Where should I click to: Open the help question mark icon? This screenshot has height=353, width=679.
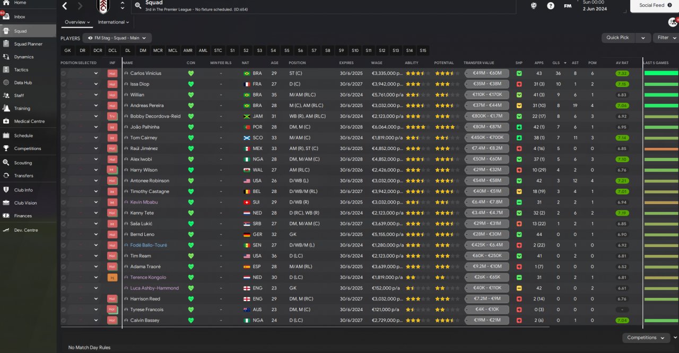[x=551, y=6]
